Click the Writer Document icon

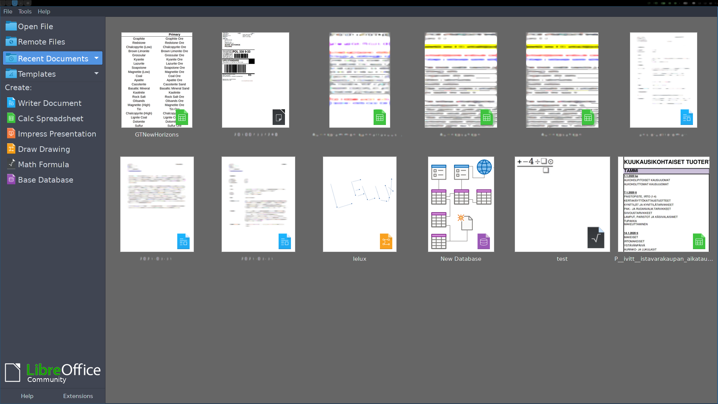pyautogui.click(x=11, y=103)
